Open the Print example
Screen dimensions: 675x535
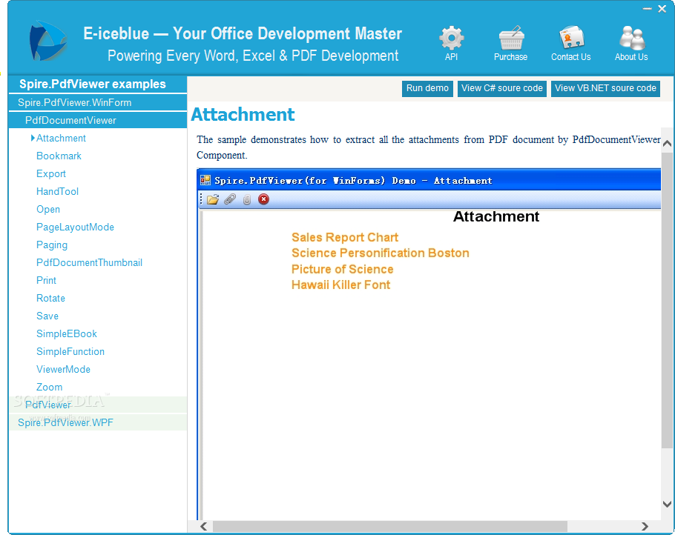coord(47,280)
